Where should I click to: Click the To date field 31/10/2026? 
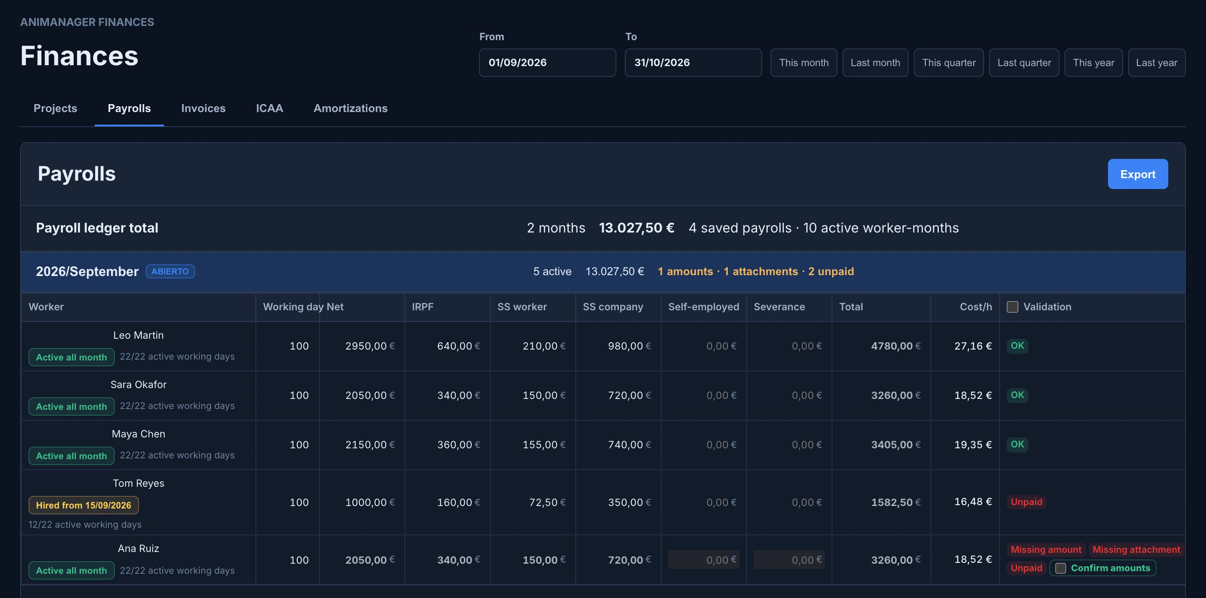pos(693,63)
